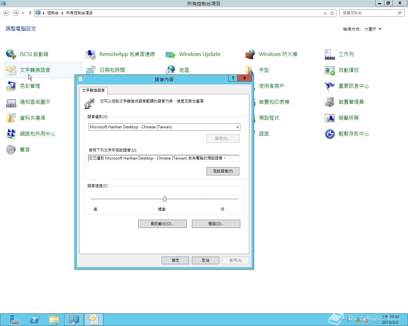Open the 字型 link
This screenshot has width=408, height=326.
coord(264,70)
